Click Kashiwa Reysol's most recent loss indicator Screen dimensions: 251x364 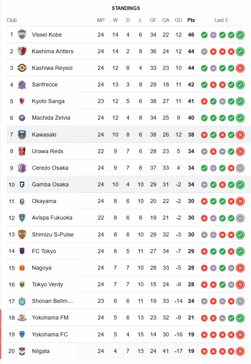(x=240, y=68)
